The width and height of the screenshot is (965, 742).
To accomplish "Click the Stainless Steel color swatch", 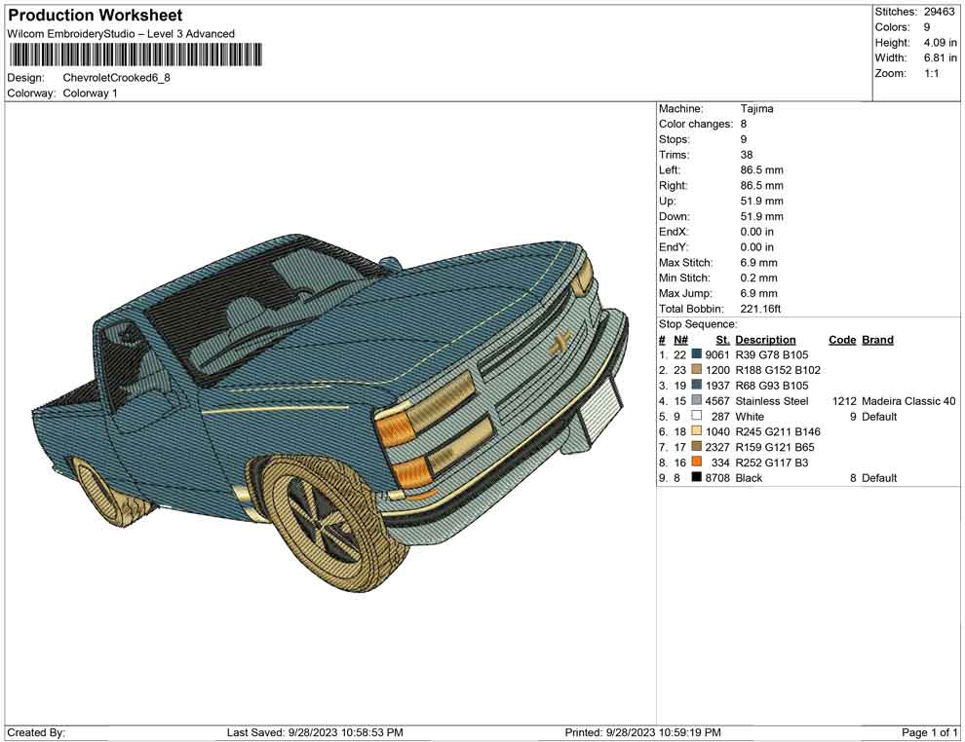I will (x=697, y=401).
